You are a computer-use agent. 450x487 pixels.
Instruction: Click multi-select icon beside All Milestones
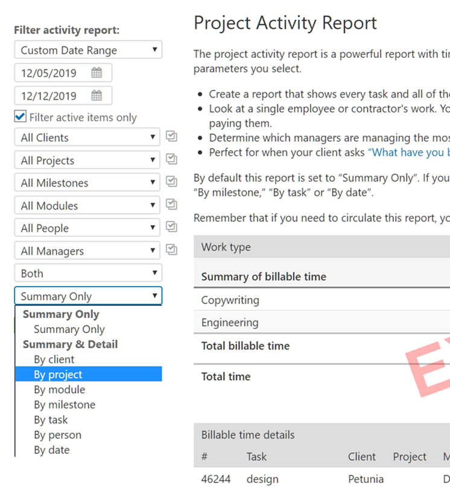171,182
